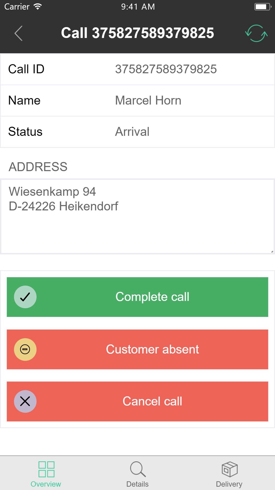This screenshot has width=275, height=490.
Task: Switch to the Details tab label
Action: point(137,484)
